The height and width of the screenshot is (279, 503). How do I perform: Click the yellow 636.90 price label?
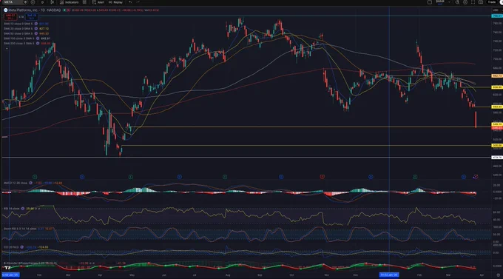[497, 87]
